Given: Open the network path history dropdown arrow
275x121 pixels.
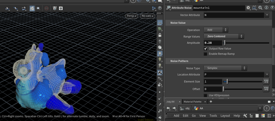Looking at the screenshot, I should (260, 108).
